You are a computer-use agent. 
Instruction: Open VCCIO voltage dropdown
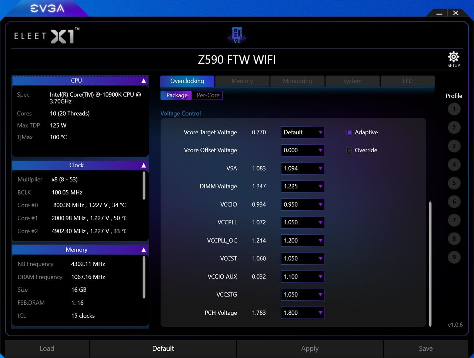click(x=303, y=204)
